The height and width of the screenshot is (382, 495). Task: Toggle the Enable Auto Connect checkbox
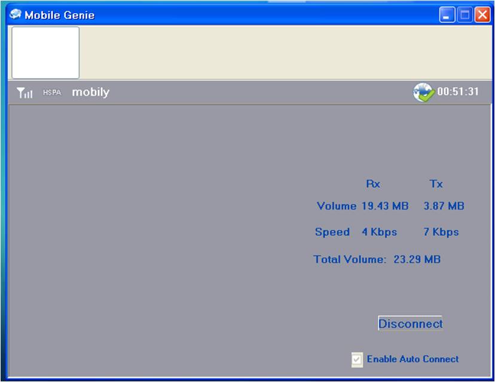click(x=356, y=359)
